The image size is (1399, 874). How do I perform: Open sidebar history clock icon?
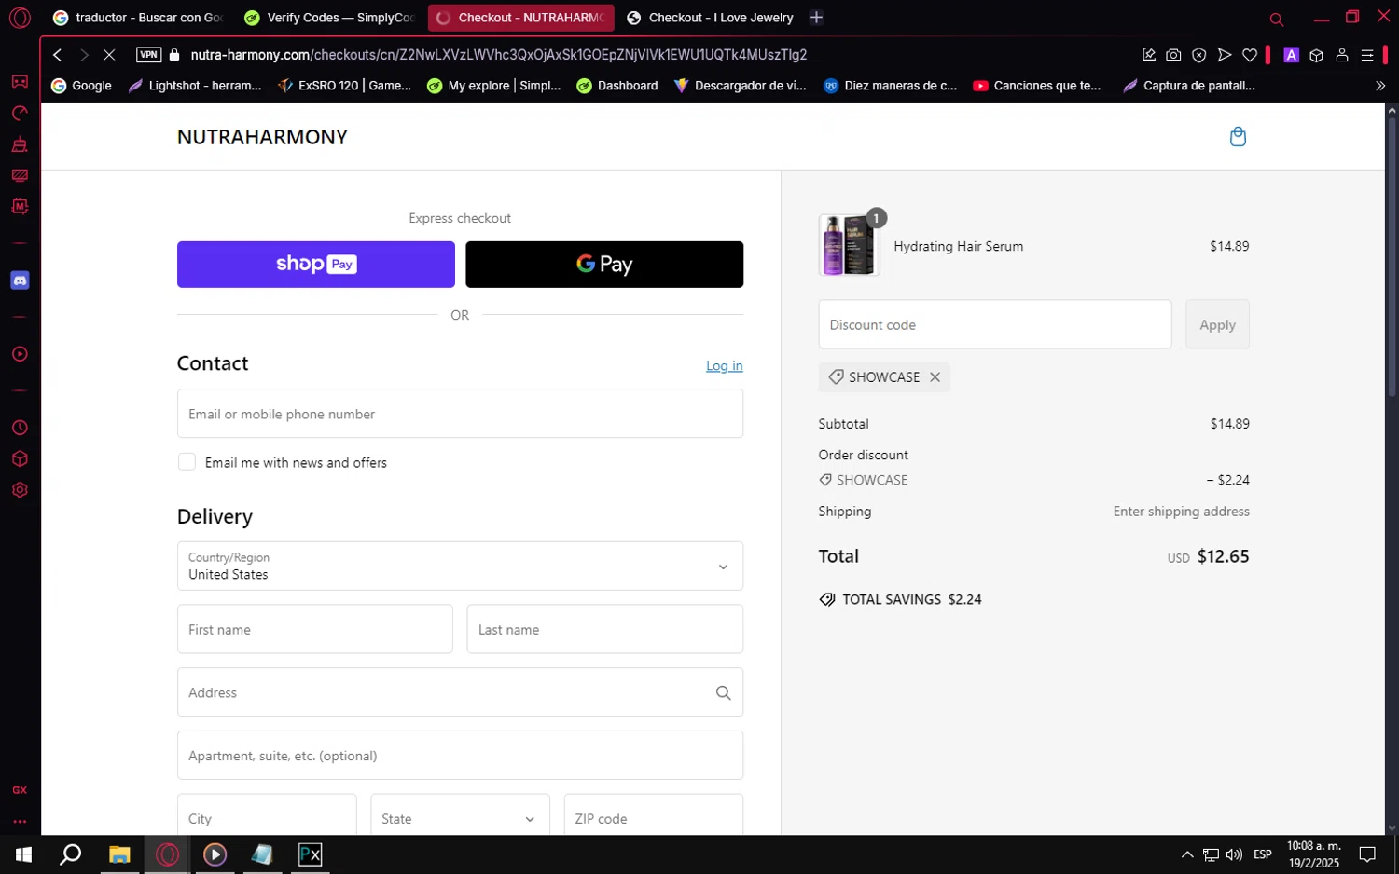point(20,428)
